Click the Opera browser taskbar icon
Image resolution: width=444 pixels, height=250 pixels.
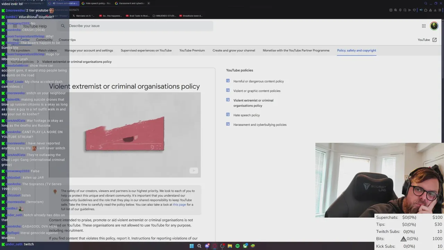click(x=215, y=246)
